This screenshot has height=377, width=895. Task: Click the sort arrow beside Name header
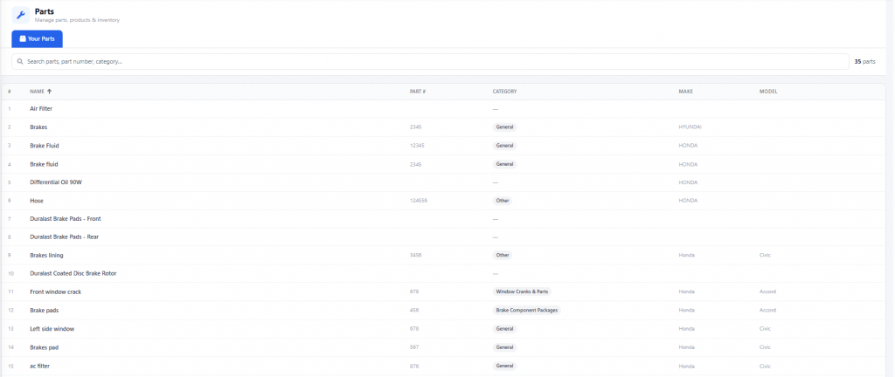click(x=50, y=91)
